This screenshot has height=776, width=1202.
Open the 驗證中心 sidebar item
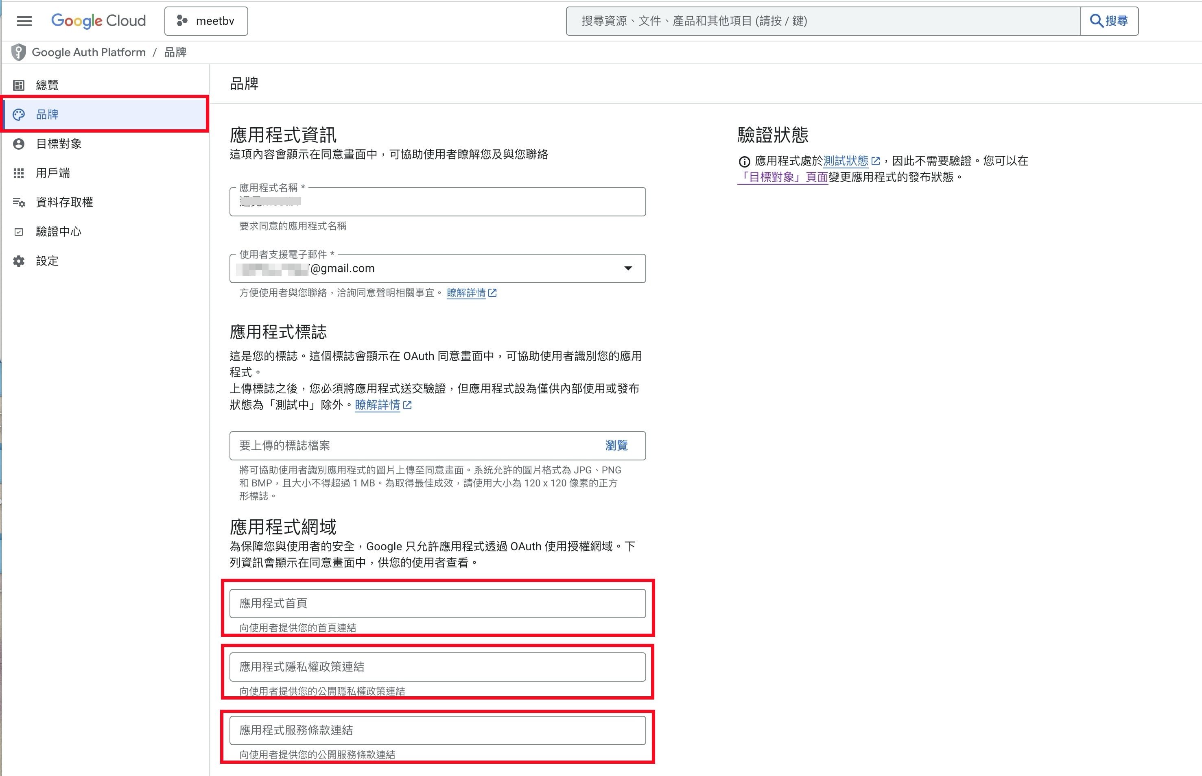pos(105,232)
